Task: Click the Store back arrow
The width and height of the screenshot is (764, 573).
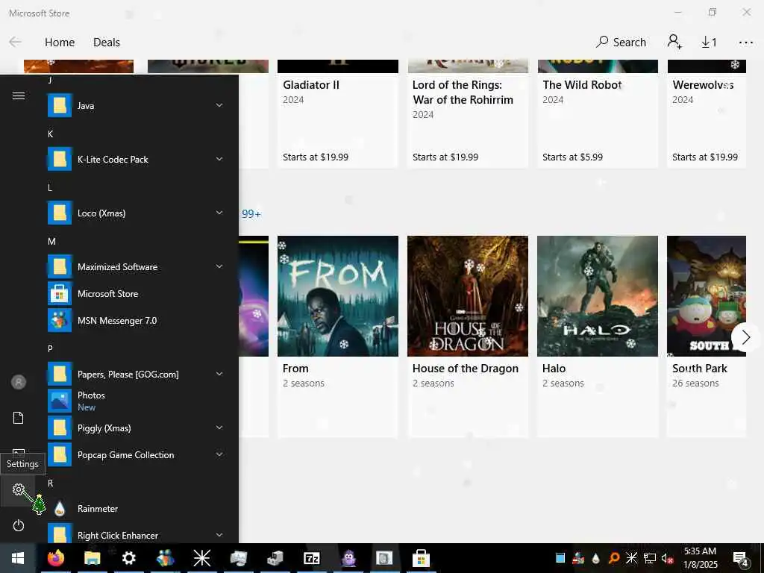Action: pos(15,42)
